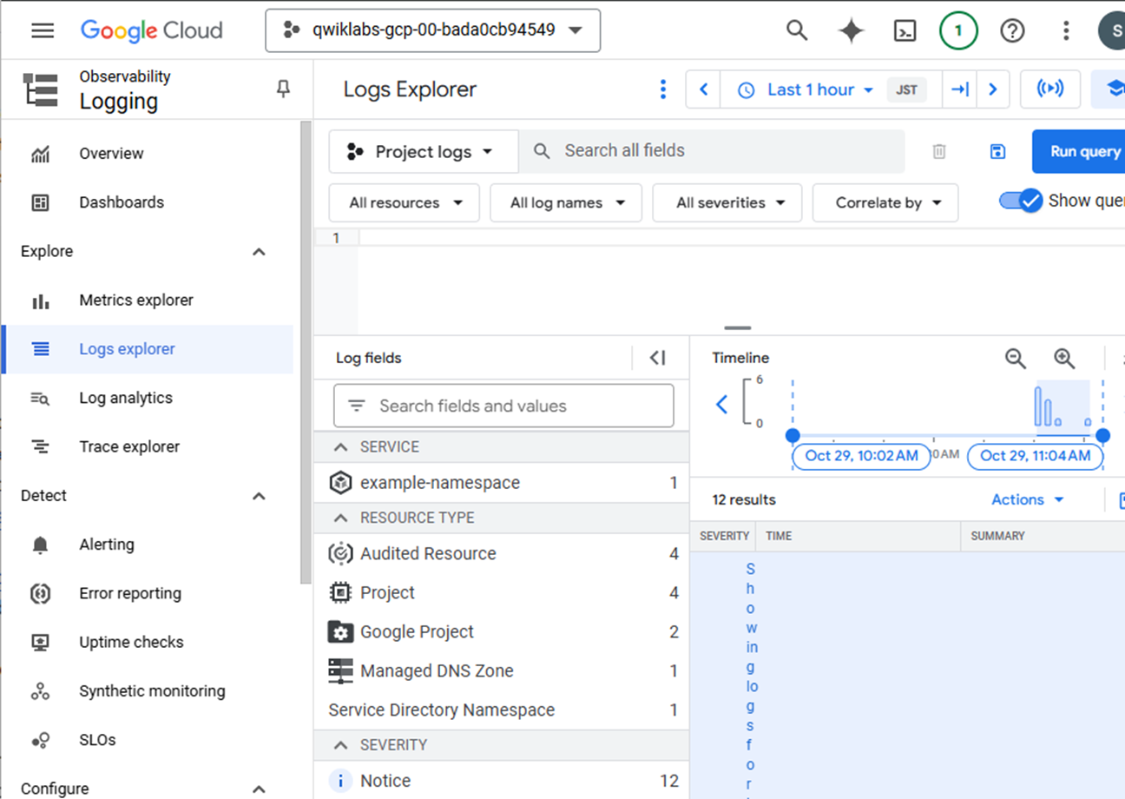Click the query pane resize handle bar
Image resolution: width=1125 pixels, height=799 pixels.
tap(737, 328)
